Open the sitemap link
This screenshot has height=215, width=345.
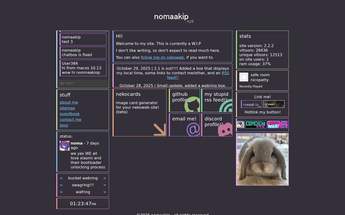coord(68,108)
